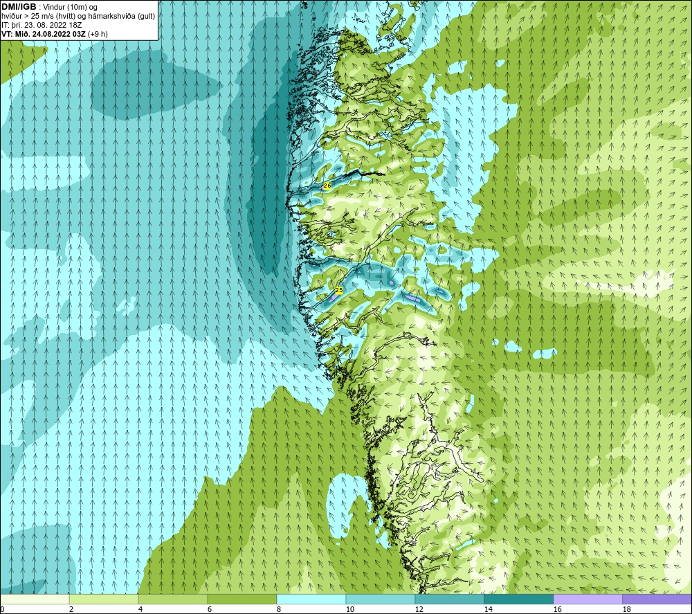
Task: Click the initial time line IT: þri. 23. 08. 2022 18Z
Action: (x=41, y=25)
